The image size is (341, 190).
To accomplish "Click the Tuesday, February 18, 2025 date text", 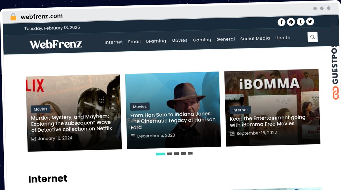I will [x=52, y=28].
